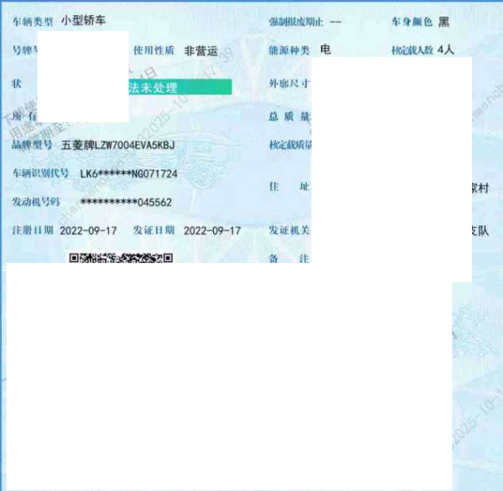This screenshot has width=503, height=491.
Task: Click the 品牌型号 label
Action: click(x=32, y=145)
